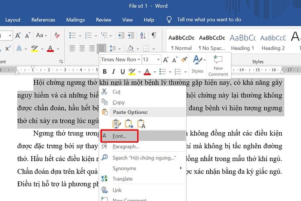Toggle Bold in mini toolbar

tap(105, 72)
